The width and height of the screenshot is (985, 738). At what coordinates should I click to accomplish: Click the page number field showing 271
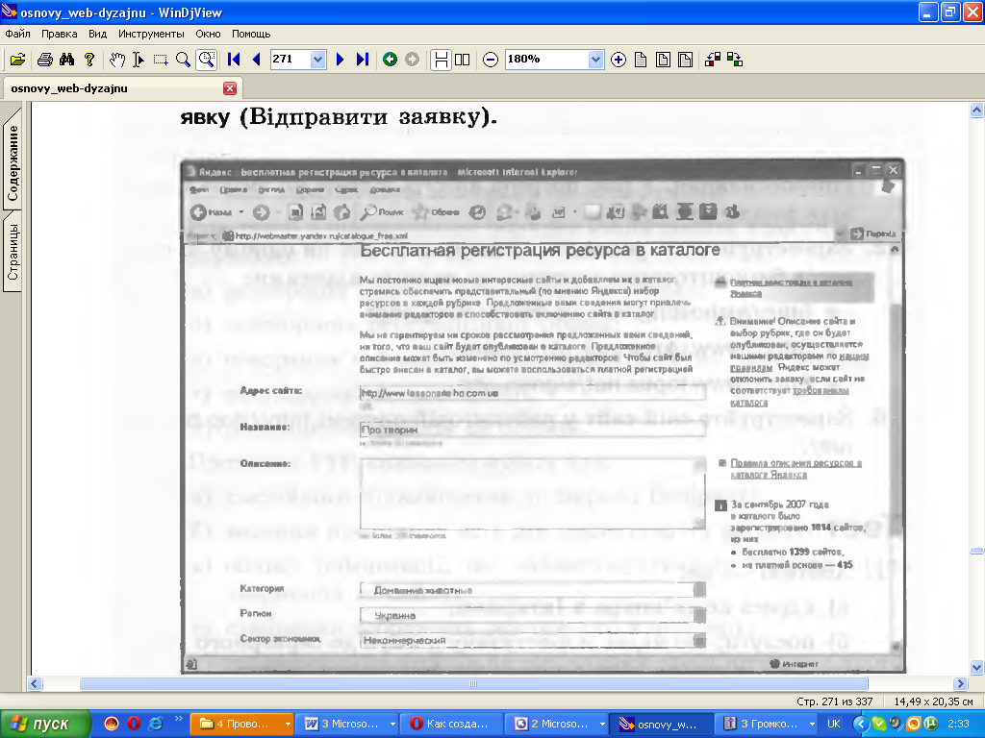tap(290, 60)
